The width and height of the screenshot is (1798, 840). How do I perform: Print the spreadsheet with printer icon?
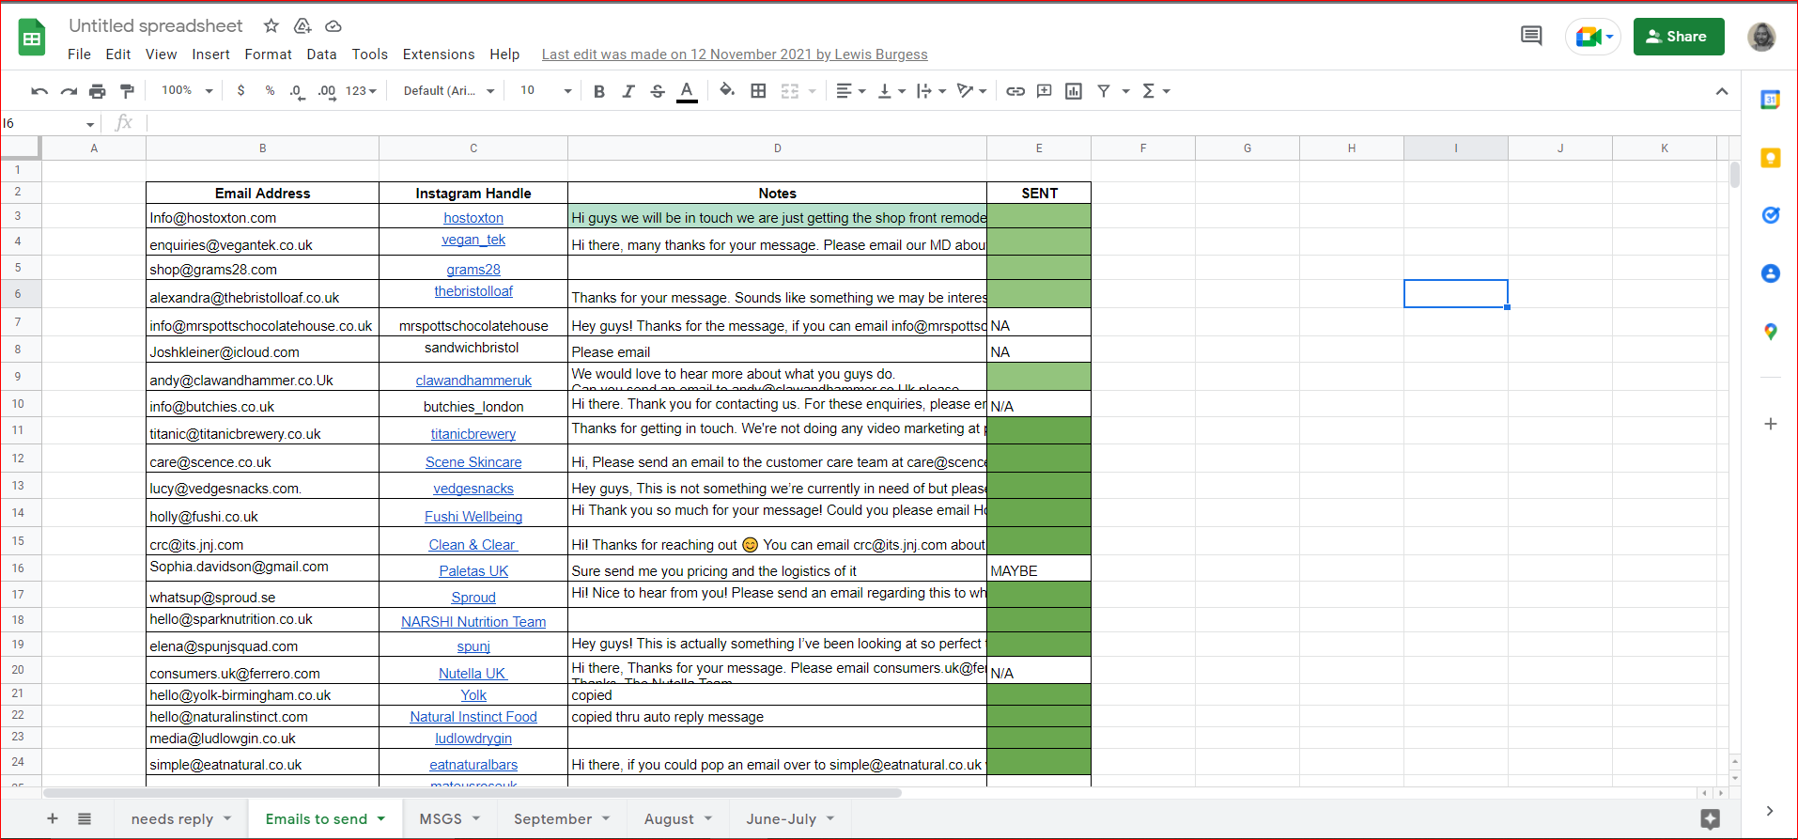point(98,91)
